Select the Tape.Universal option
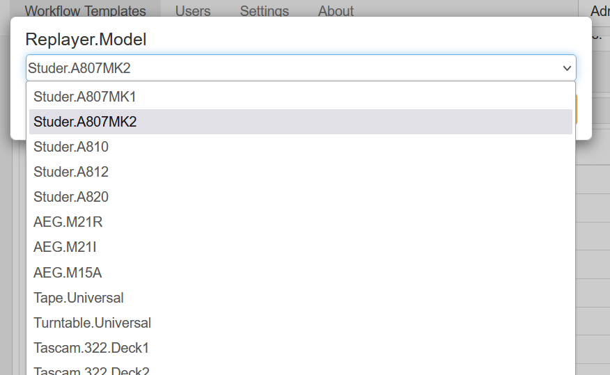The height and width of the screenshot is (375, 610). (300, 298)
